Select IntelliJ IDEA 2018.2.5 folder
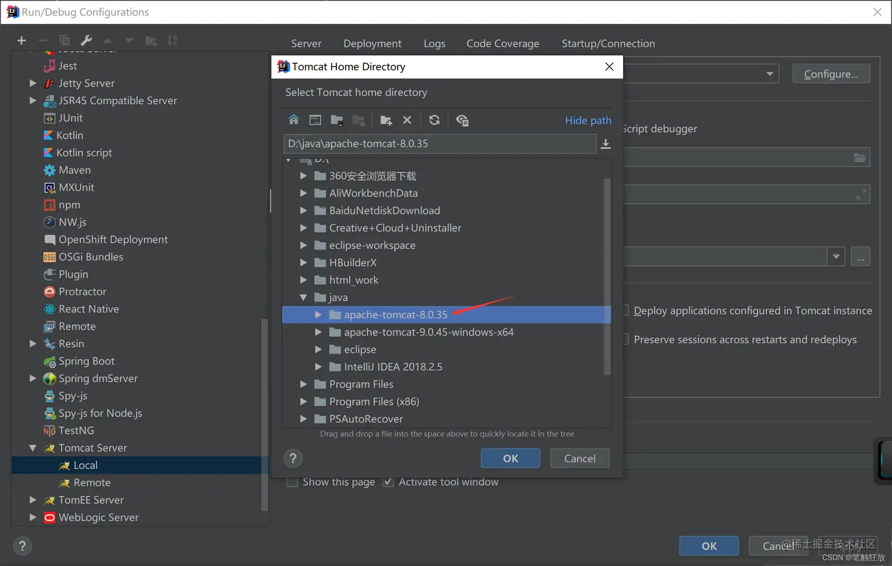892x566 pixels. pos(393,367)
